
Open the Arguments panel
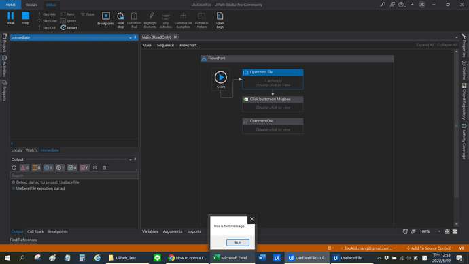(172, 231)
